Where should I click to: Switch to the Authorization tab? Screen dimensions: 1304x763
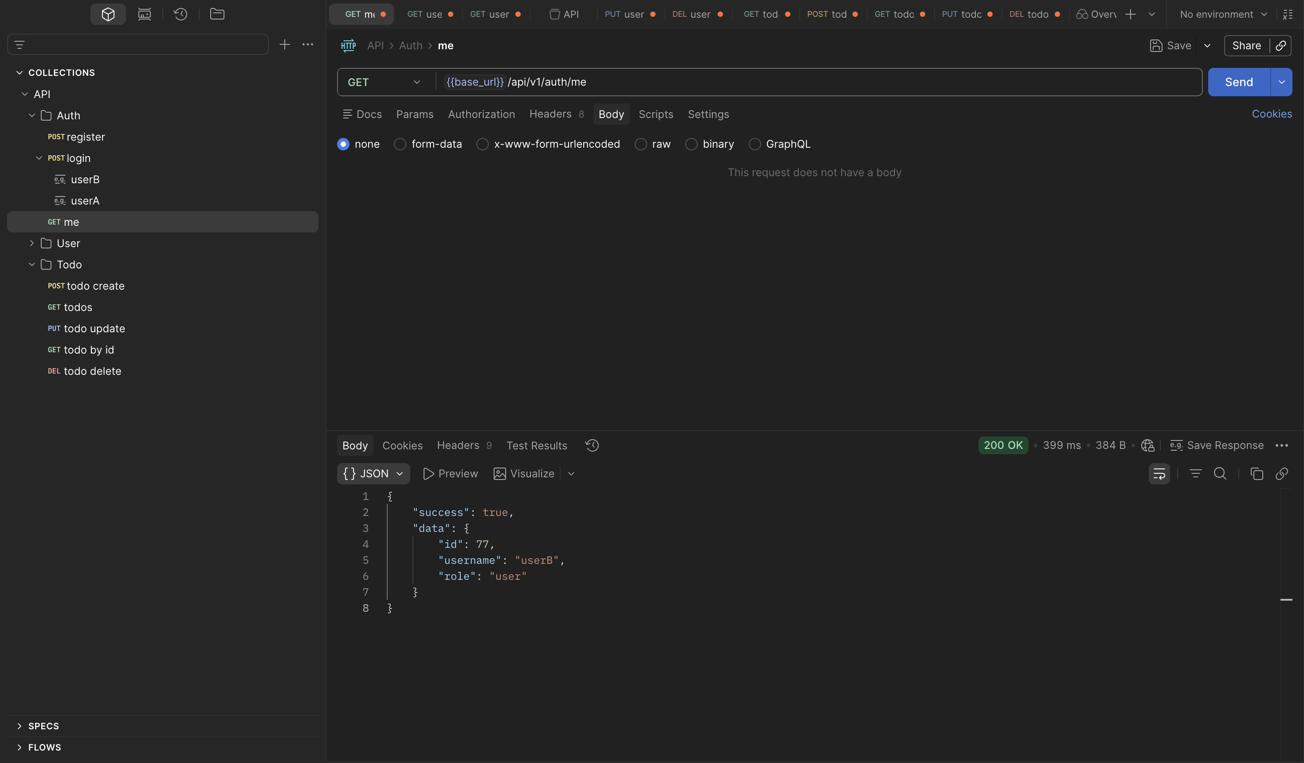click(x=481, y=114)
